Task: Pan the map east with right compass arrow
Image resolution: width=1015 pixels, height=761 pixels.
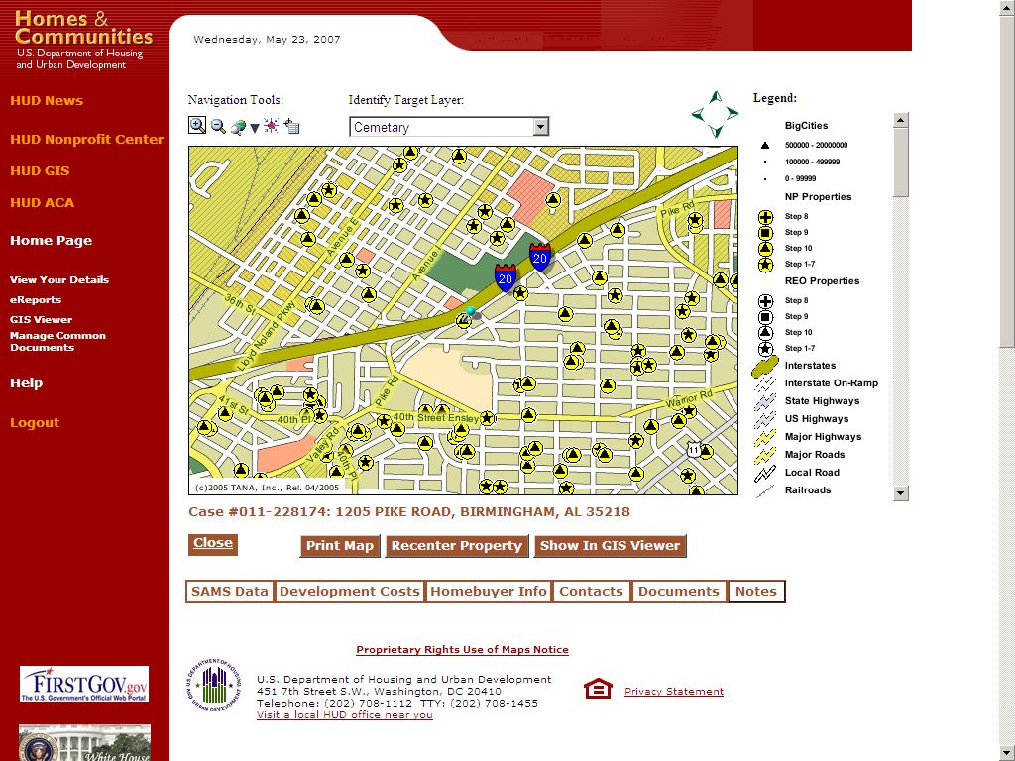Action: [733, 115]
